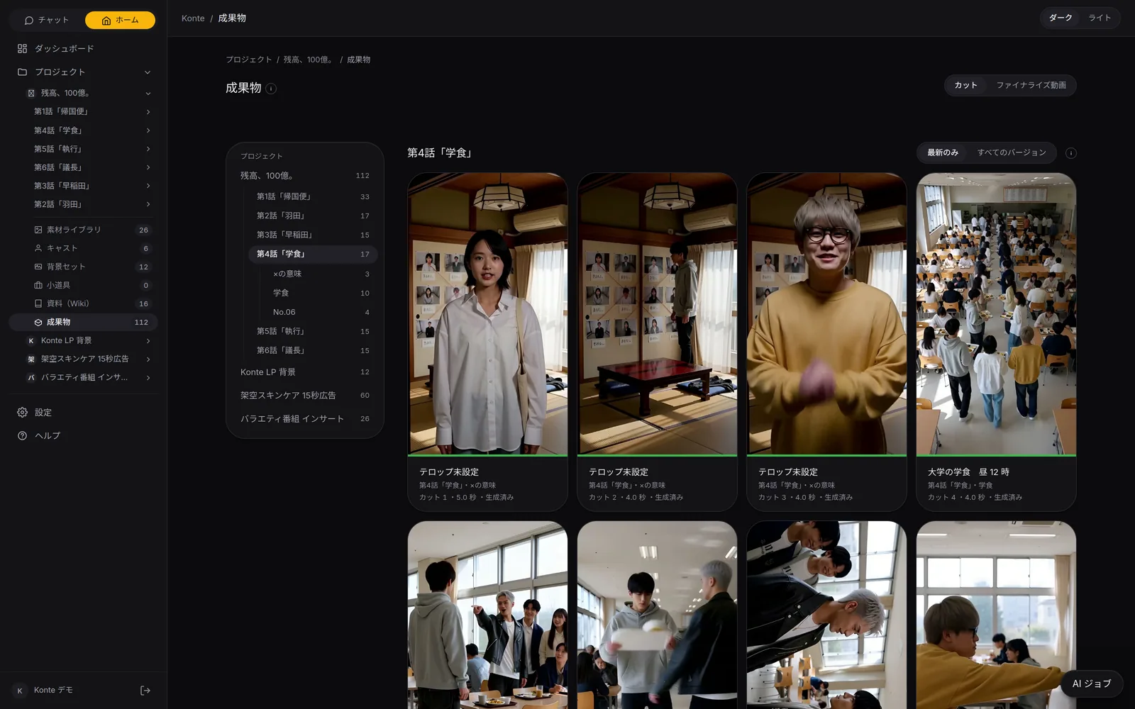Select ×の意味 scene in project panel

pos(321,274)
